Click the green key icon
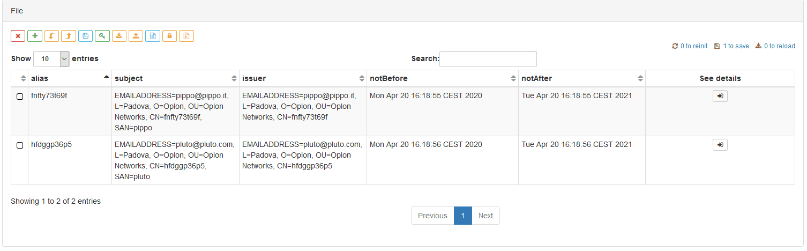 coord(102,36)
